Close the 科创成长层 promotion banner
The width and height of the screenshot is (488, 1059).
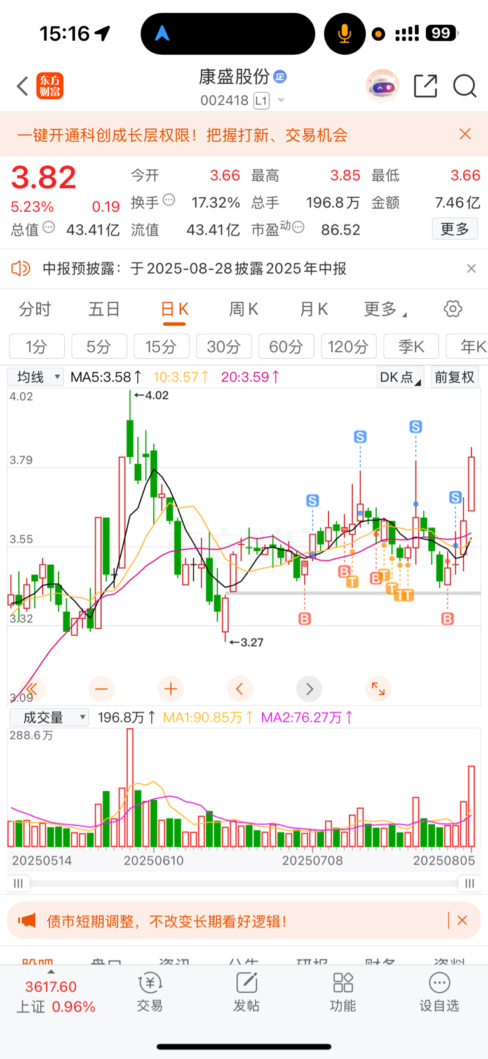465,134
